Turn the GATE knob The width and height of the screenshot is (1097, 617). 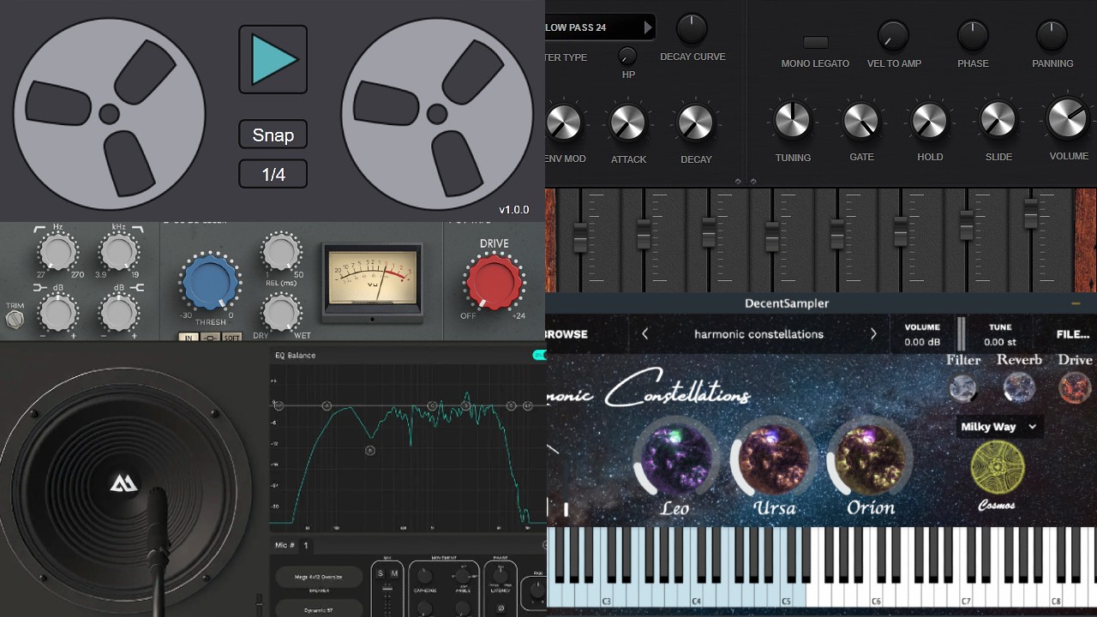coord(861,121)
